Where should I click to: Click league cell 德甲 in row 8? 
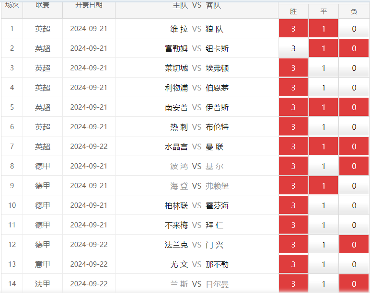(x=43, y=166)
